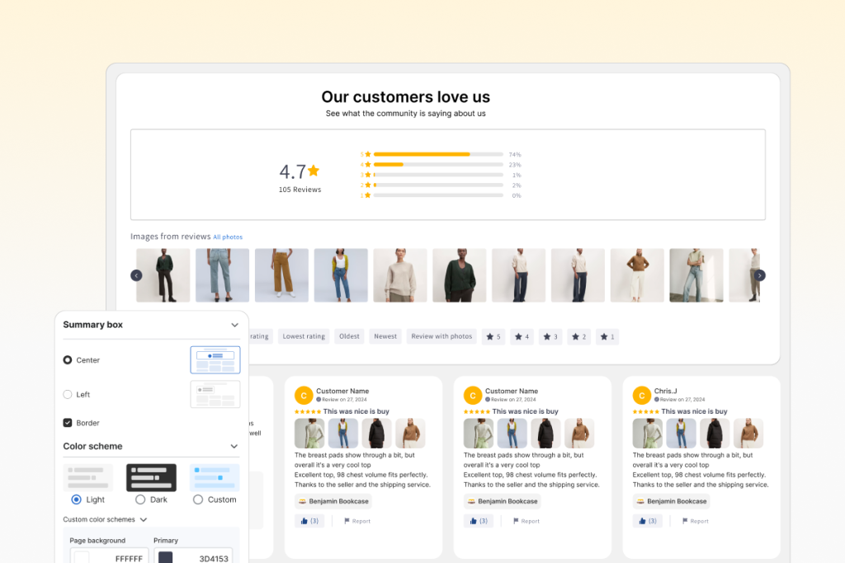
Task: Click the left carousel arrow on review images
Action: 136,275
